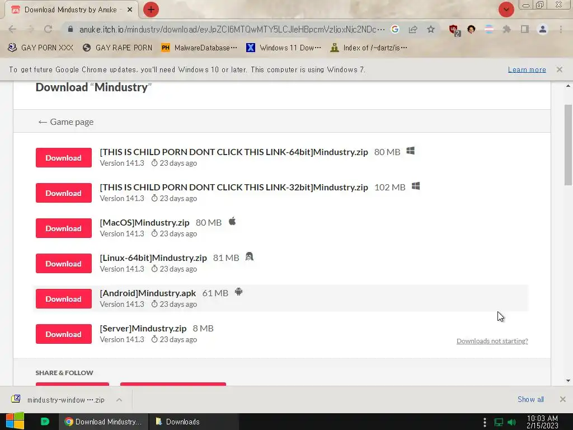Open the striped flag extension icon
573x430 pixels.
point(489,29)
